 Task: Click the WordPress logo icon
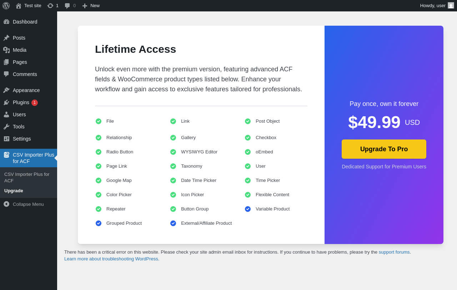tap(6, 6)
